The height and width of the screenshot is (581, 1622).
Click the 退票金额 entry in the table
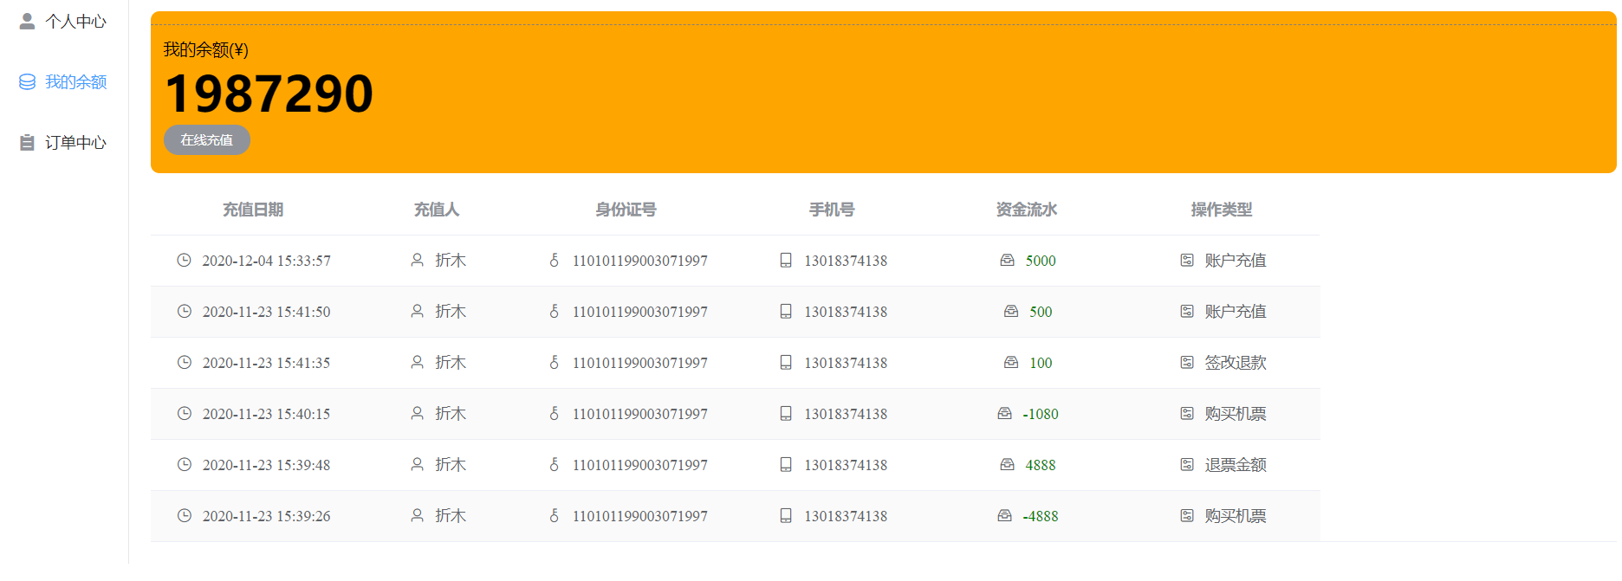(1236, 465)
